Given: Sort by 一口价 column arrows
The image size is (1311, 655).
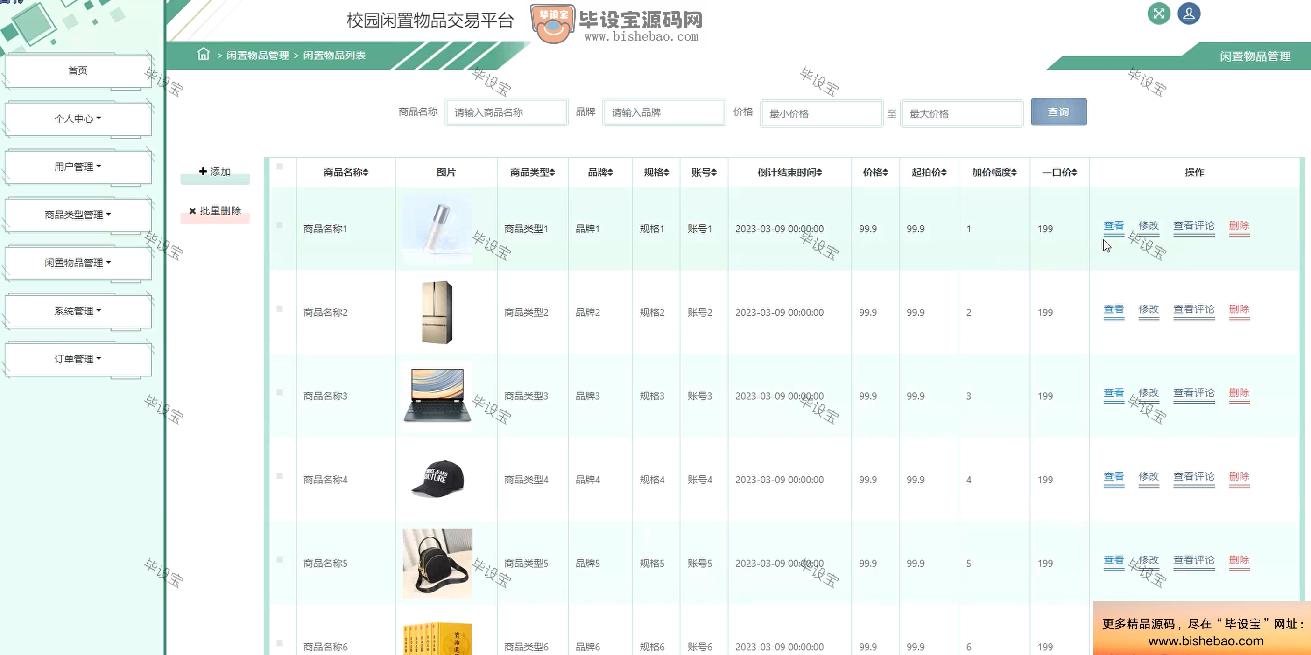Looking at the screenshot, I should pyautogui.click(x=1074, y=173).
